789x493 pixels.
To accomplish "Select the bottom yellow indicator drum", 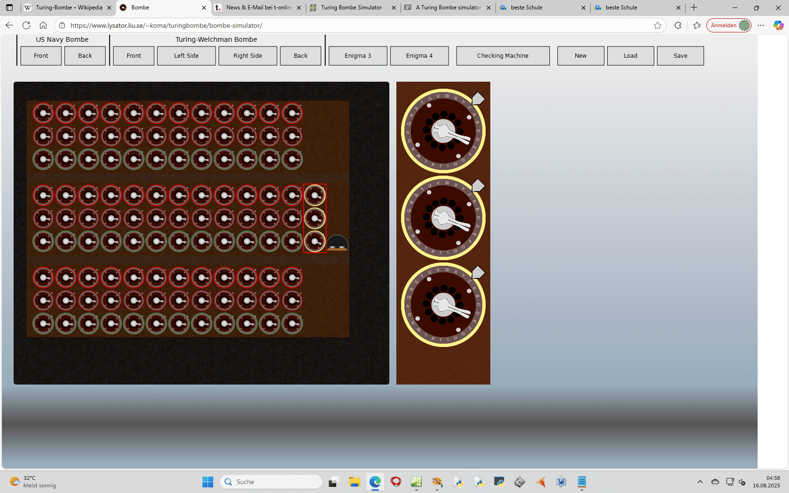I will coord(315,241).
